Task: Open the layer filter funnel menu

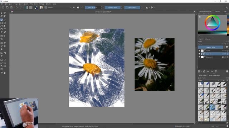Action: [x=225, y=44]
